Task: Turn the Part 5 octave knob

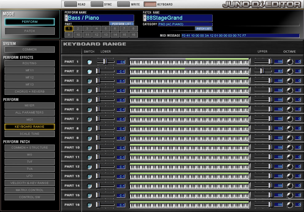Action: (x=290, y=100)
